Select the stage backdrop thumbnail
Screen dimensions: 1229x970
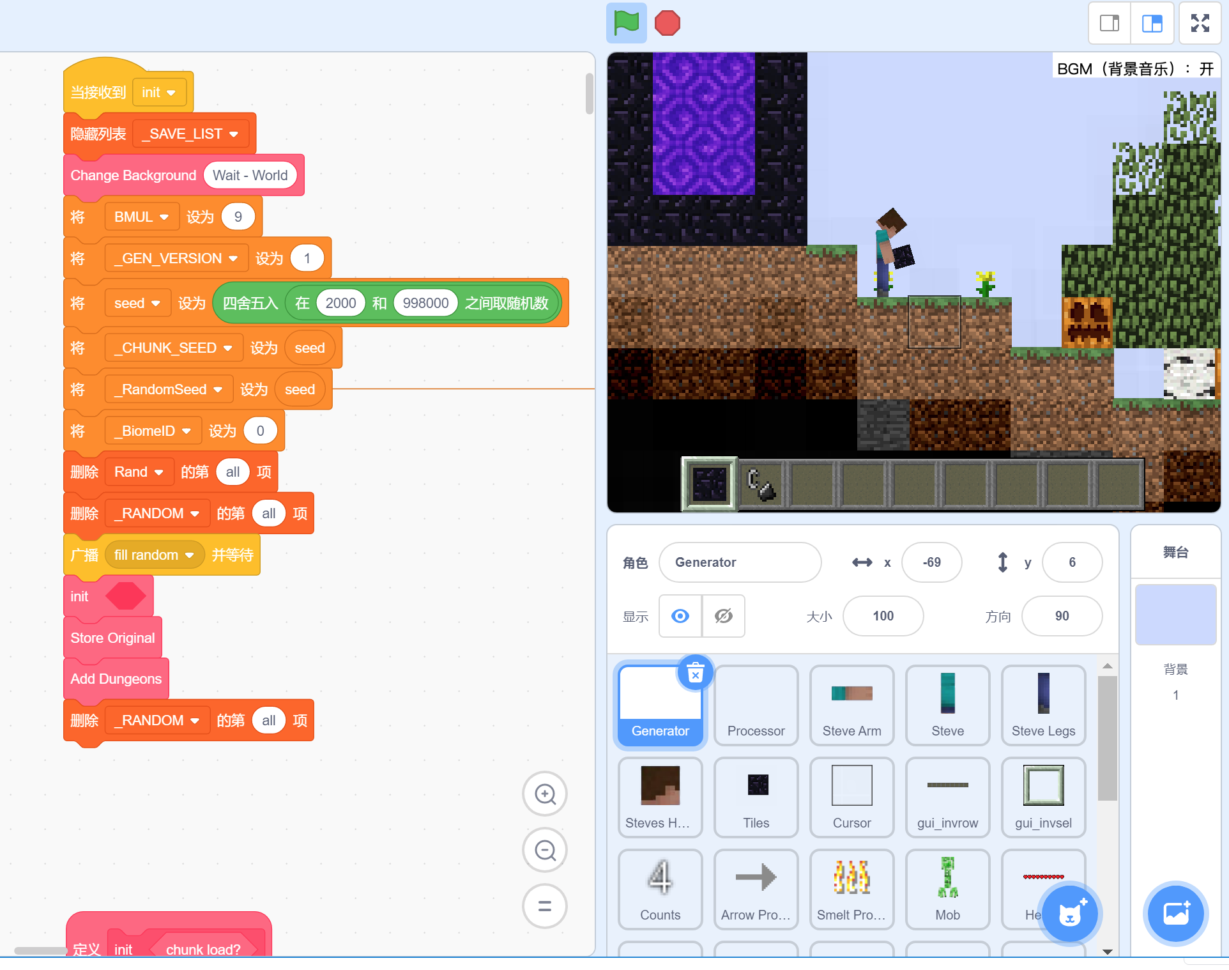[1175, 614]
